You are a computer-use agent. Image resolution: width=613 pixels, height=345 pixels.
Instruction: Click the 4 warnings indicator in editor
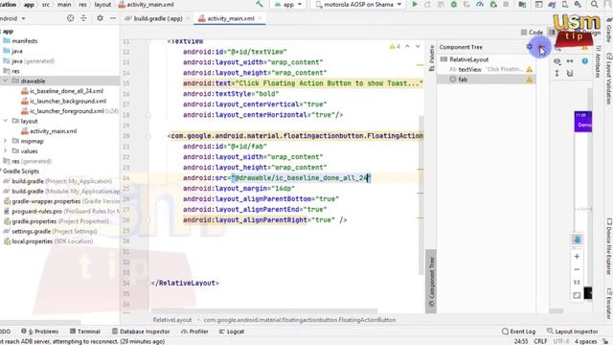[x=395, y=47]
